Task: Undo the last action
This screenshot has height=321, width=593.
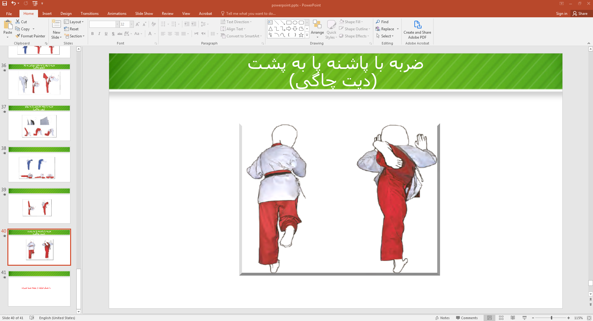Action: click(x=13, y=3)
